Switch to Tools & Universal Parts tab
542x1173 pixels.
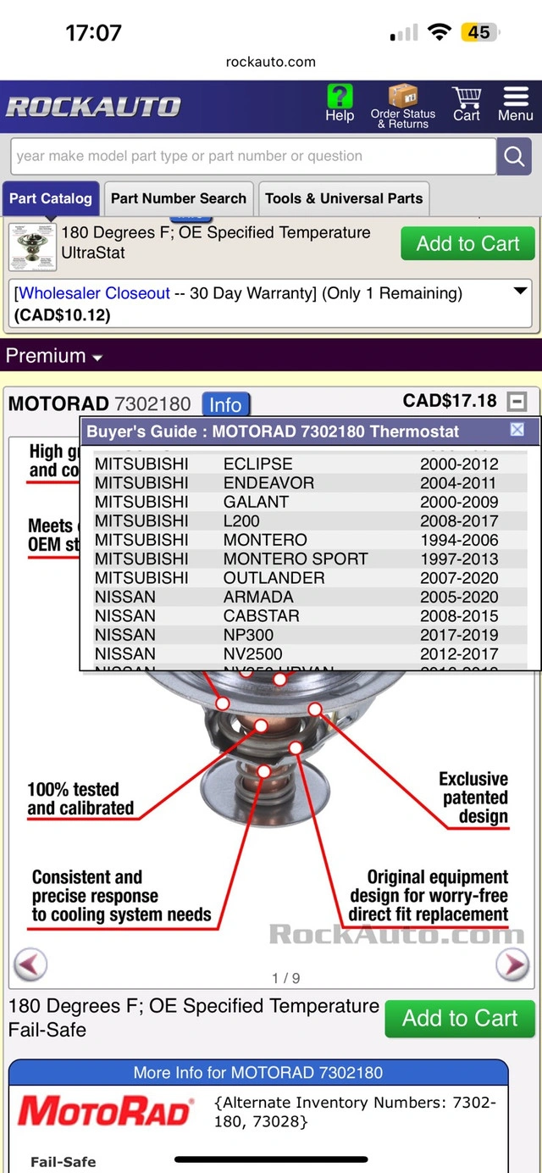343,199
